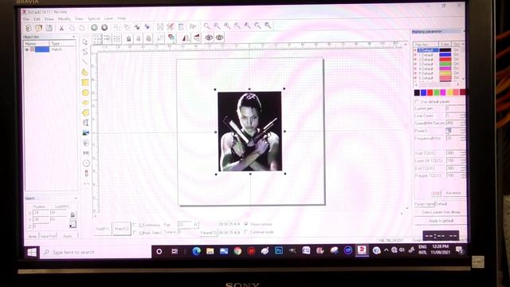Expand the Hatch properties panel dropdown arrow
The width and height of the screenshot is (510, 287).
pyautogui.click(x=76, y=199)
